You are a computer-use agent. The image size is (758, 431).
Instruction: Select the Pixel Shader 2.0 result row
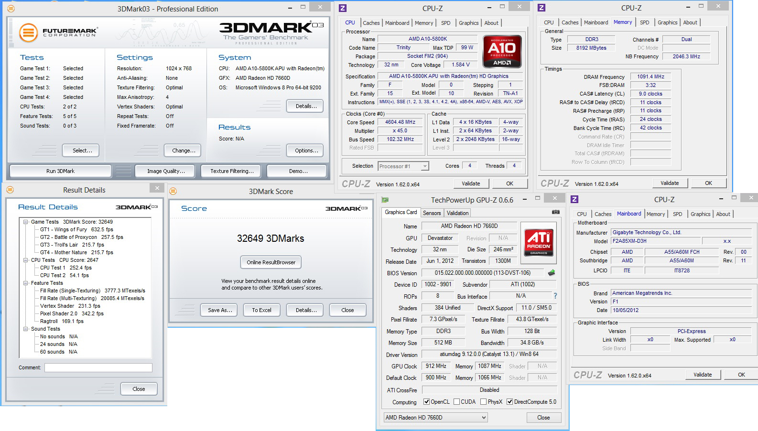pos(72,313)
